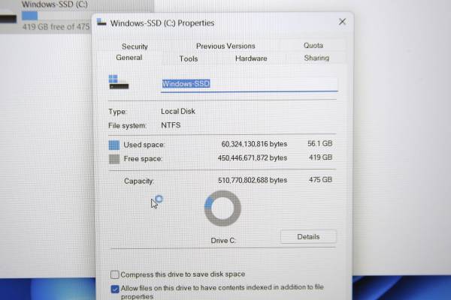Open the Quota tab
The height and width of the screenshot is (300, 451).
[x=313, y=45]
